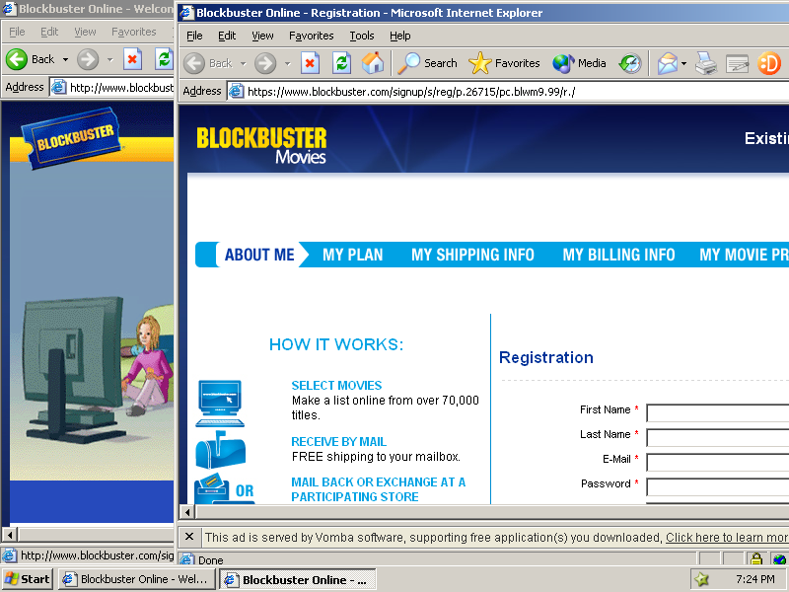The width and height of the screenshot is (789, 592).
Task: Click active Blockbuster Online taskbar button
Action: pos(298,579)
